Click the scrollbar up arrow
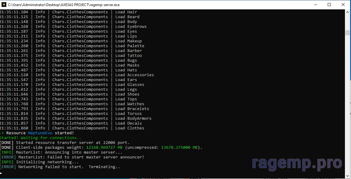The height and width of the screenshot is (179, 351). coord(348,12)
